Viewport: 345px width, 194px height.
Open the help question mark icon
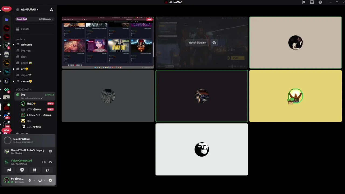point(320,2)
